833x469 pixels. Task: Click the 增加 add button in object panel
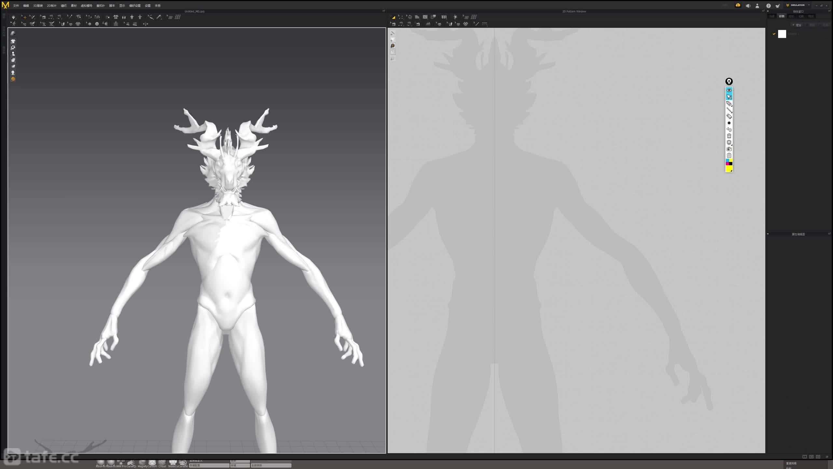point(797,25)
